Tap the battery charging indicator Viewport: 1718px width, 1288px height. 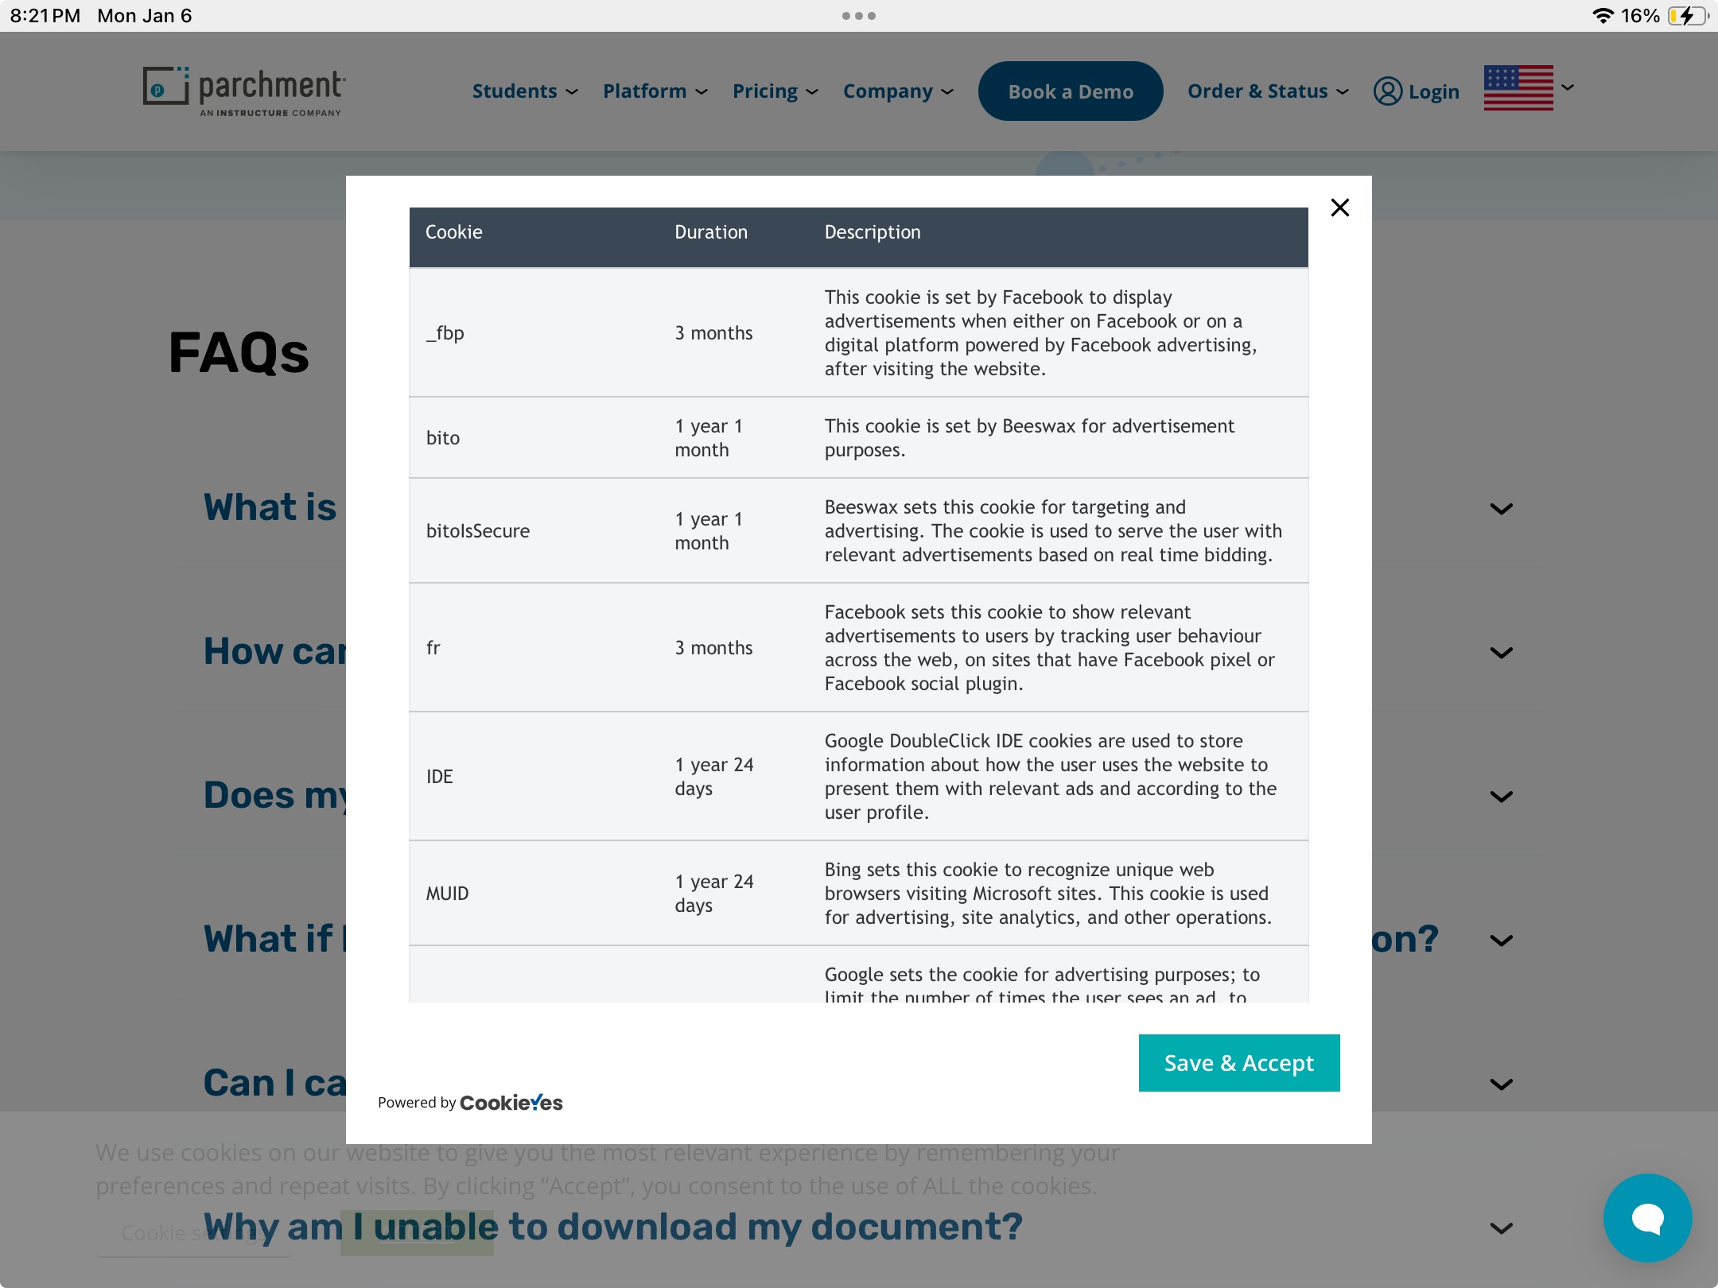pyautogui.click(x=1688, y=16)
